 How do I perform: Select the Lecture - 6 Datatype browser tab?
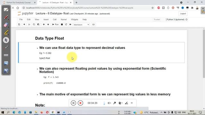point(55,3)
